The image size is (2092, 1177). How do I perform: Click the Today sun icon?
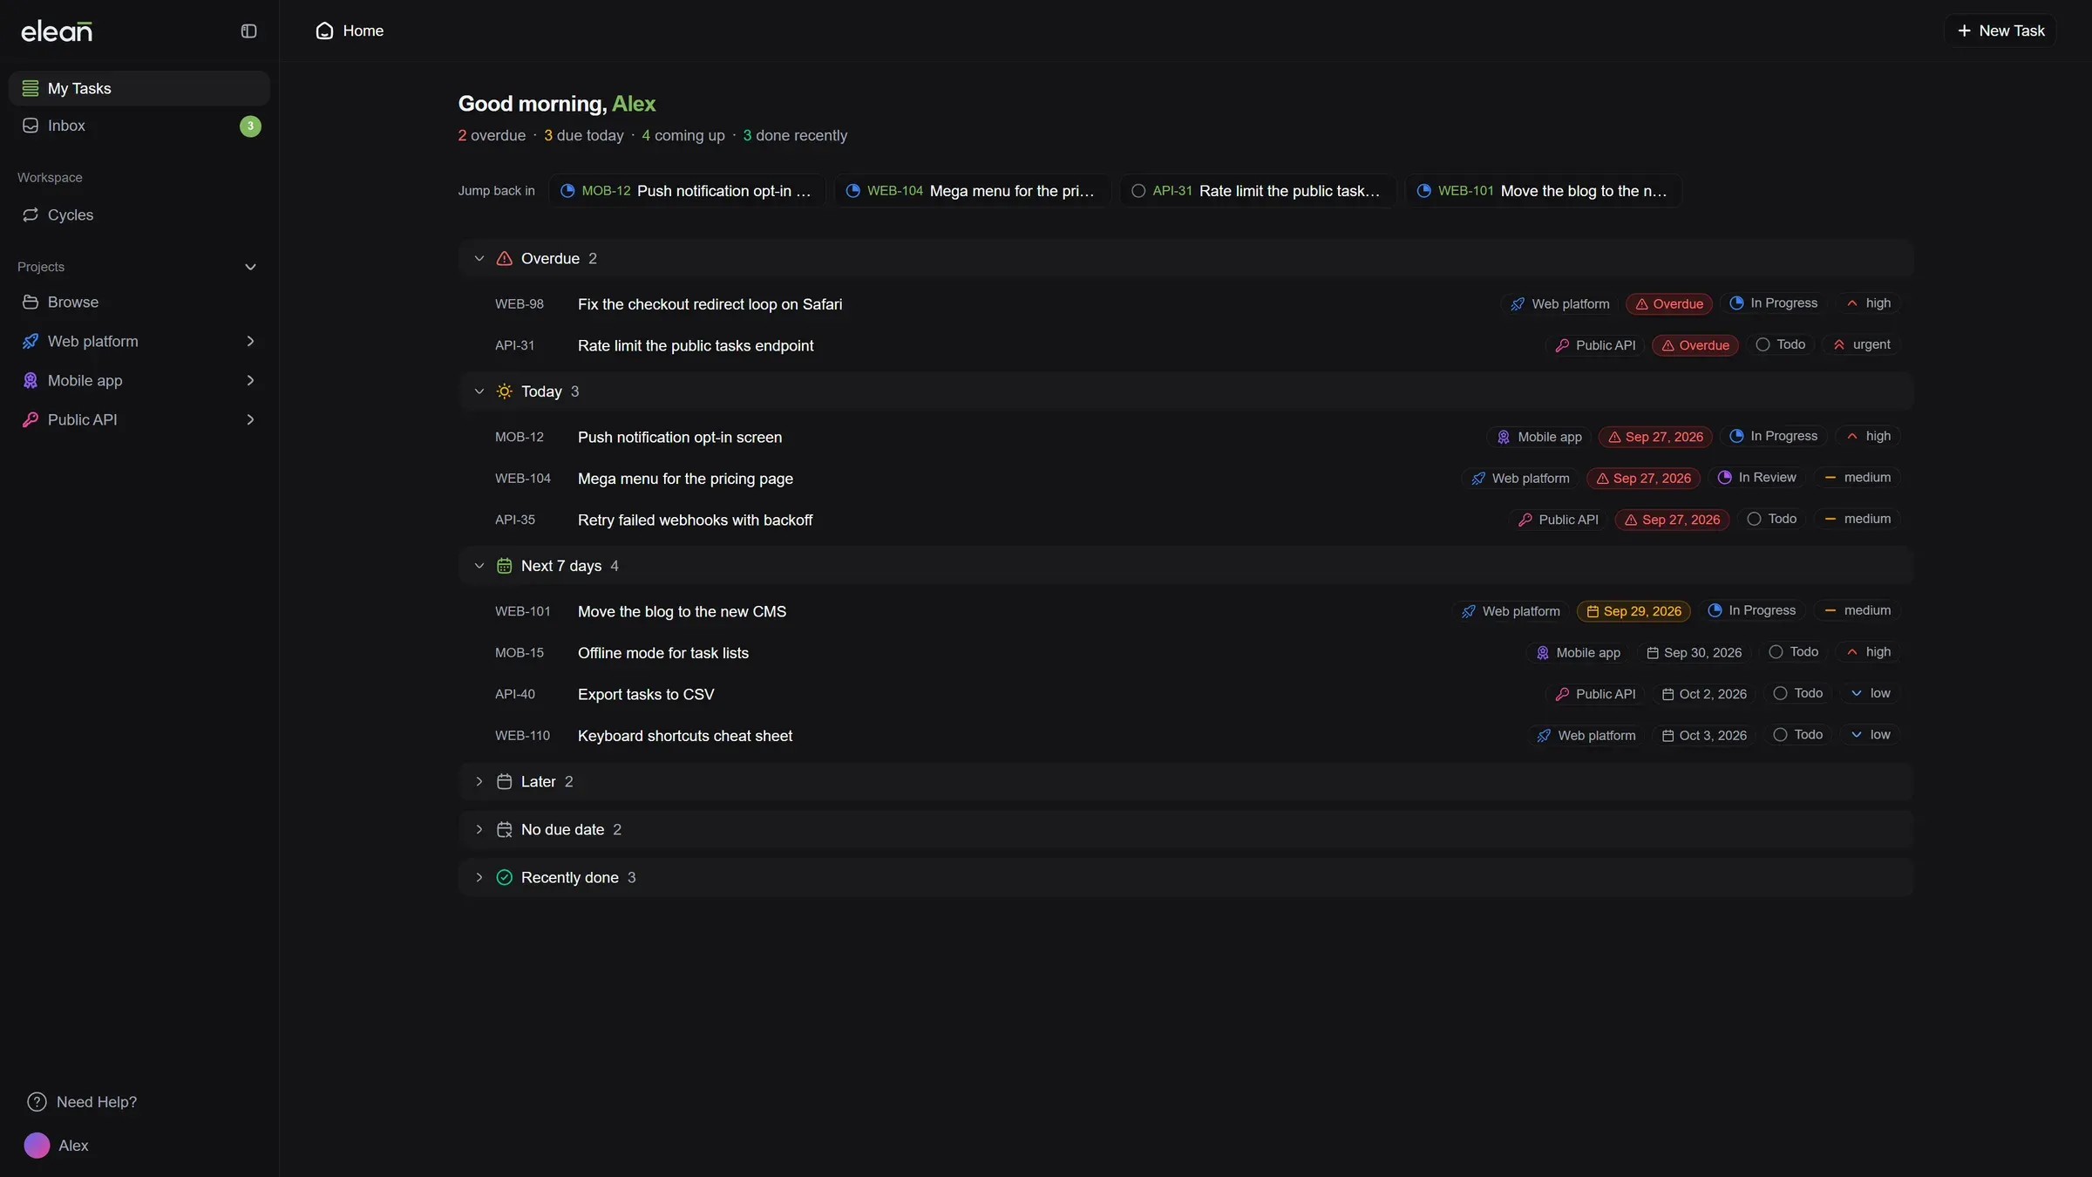[x=504, y=391]
